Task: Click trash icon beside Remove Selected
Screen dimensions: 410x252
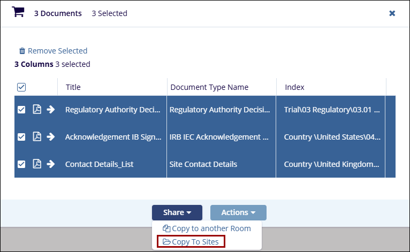Action: (x=22, y=51)
